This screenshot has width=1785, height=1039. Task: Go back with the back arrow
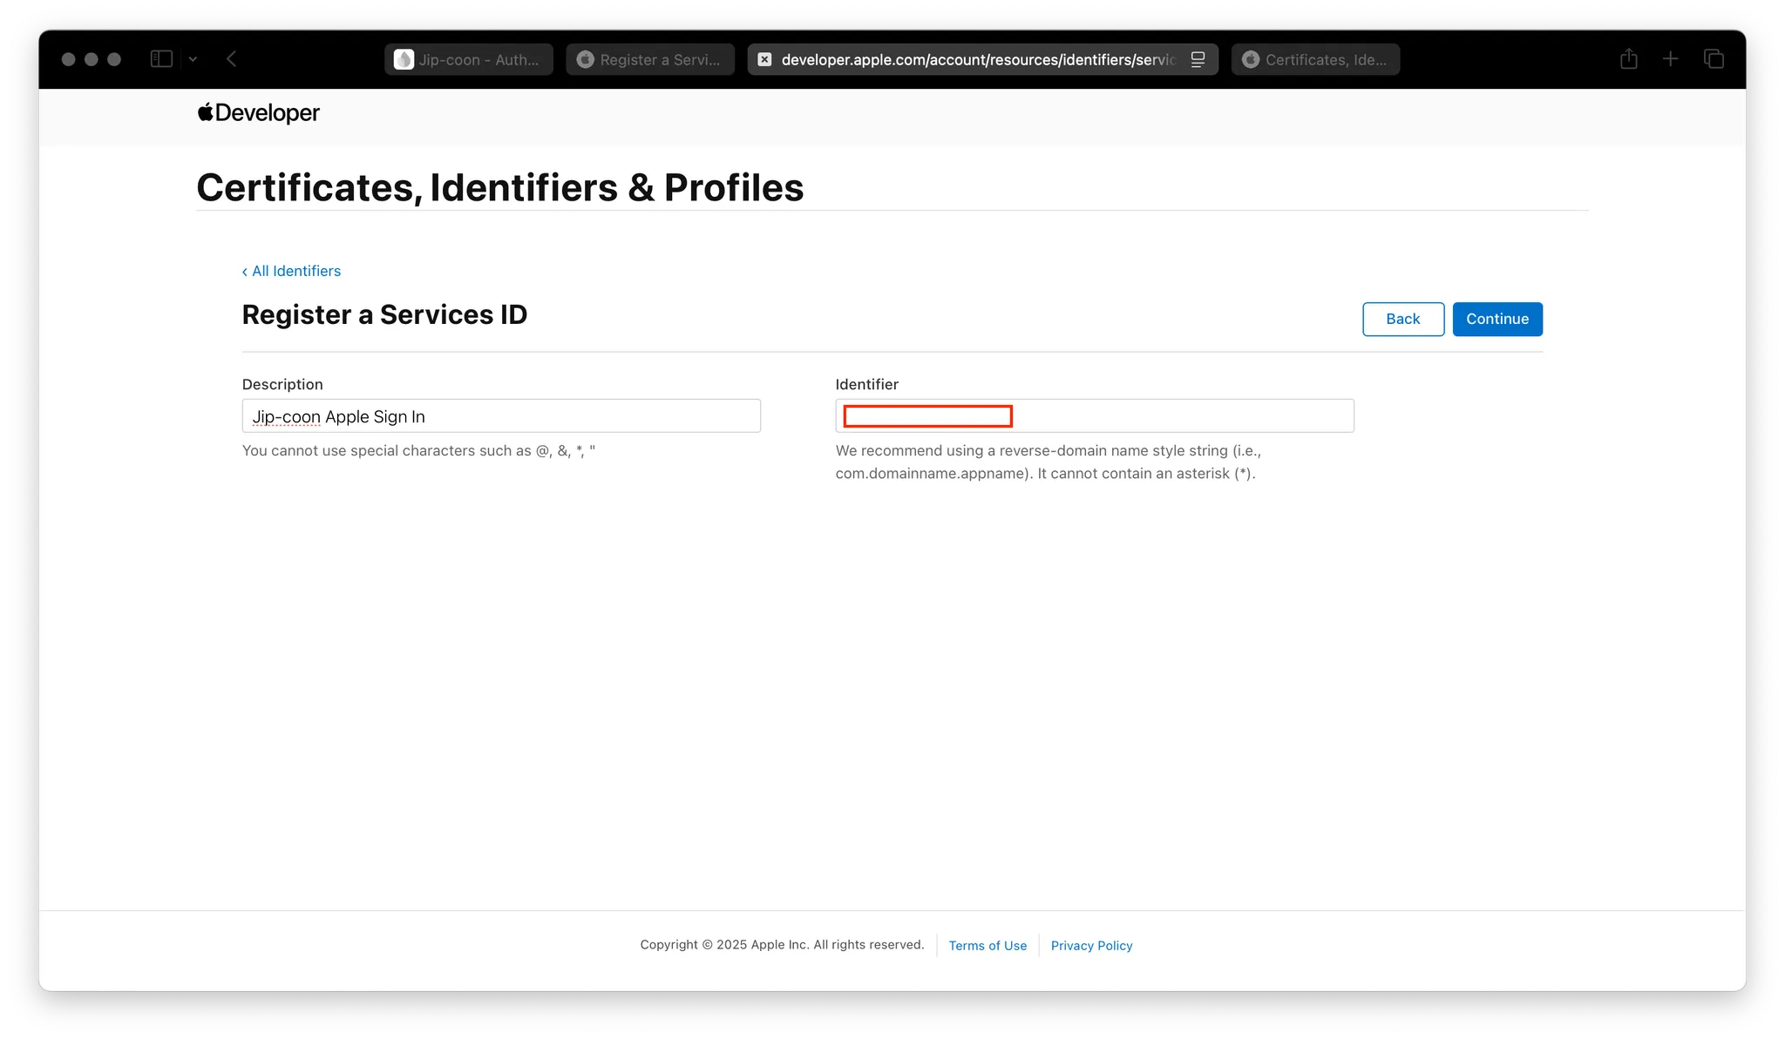click(x=232, y=59)
